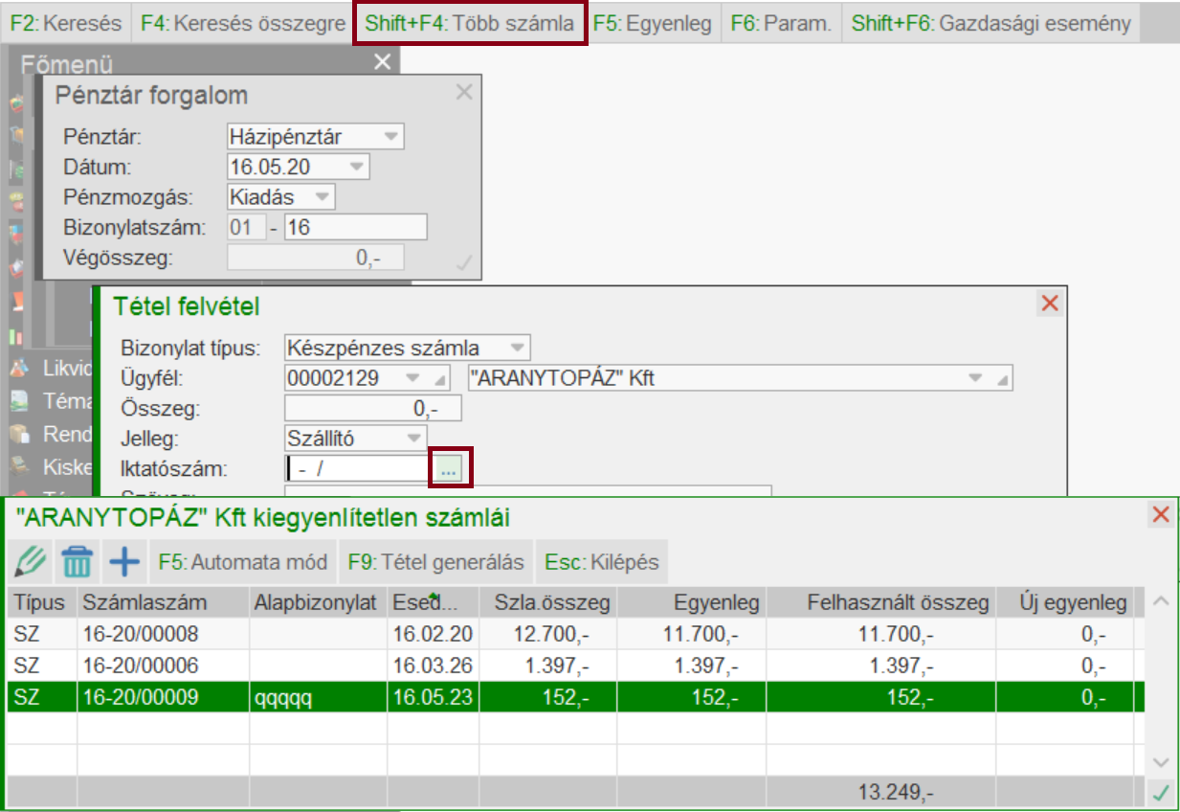Click the Bizonylatszám field showing 16
This screenshot has width=1180, height=812.
[x=355, y=228]
